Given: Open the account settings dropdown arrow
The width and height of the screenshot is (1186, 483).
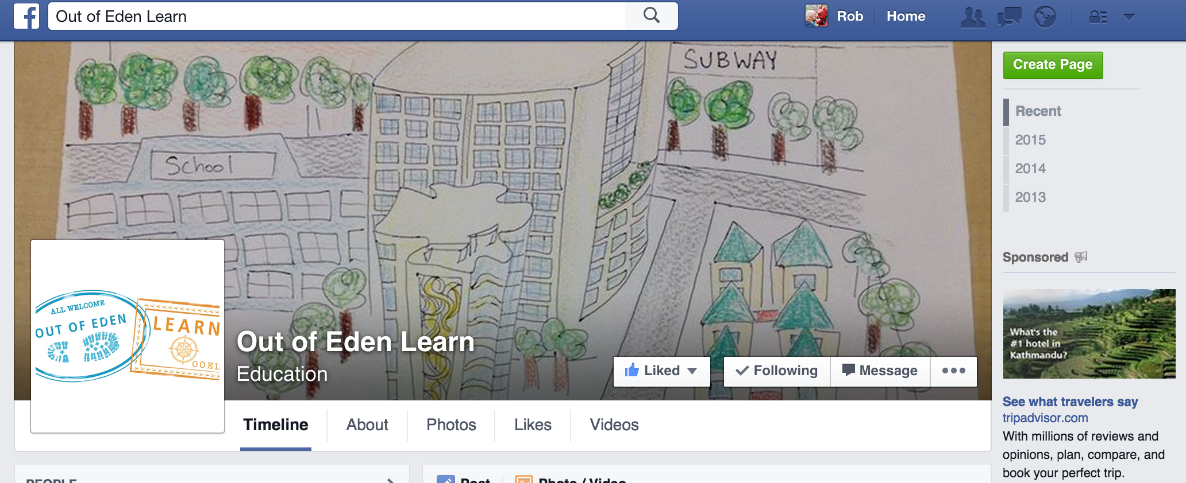Looking at the screenshot, I should click(1129, 17).
